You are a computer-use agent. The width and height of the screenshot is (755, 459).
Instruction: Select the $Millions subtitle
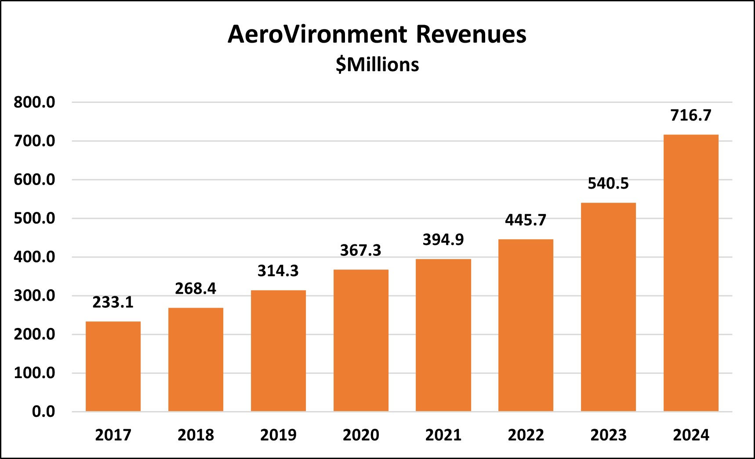pyautogui.click(x=377, y=65)
